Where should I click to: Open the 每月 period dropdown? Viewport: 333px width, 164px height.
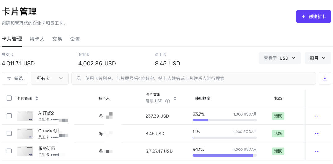[x=318, y=58]
